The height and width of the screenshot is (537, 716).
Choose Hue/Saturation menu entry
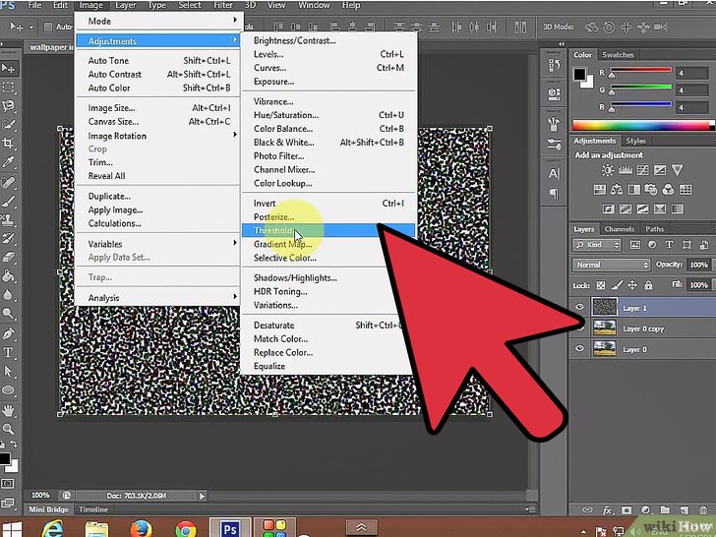328,115
